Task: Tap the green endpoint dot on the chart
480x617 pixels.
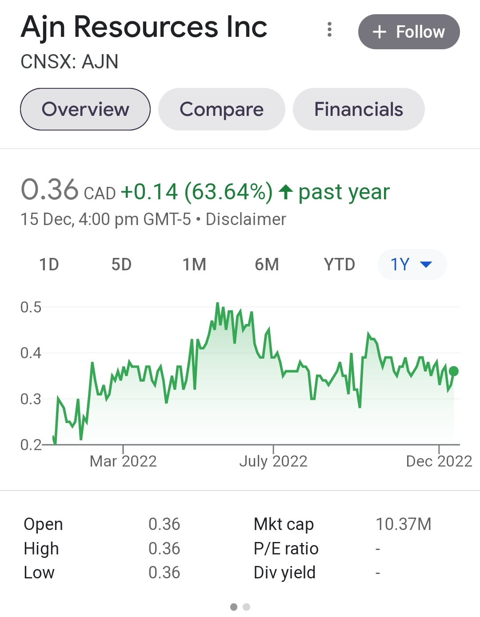Action: [x=454, y=371]
